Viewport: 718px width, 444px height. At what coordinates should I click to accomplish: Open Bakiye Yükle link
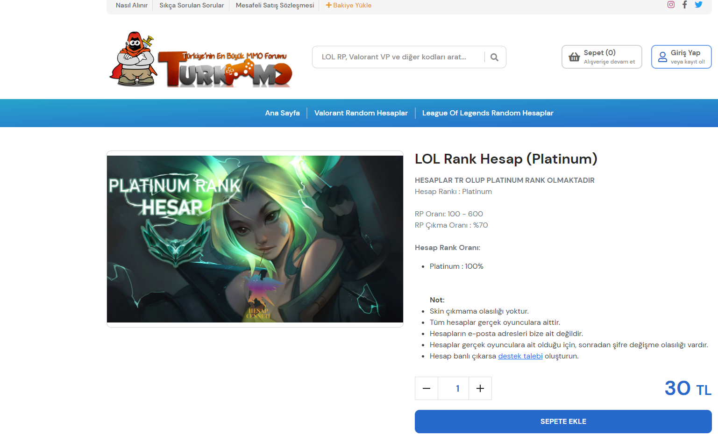pos(348,5)
